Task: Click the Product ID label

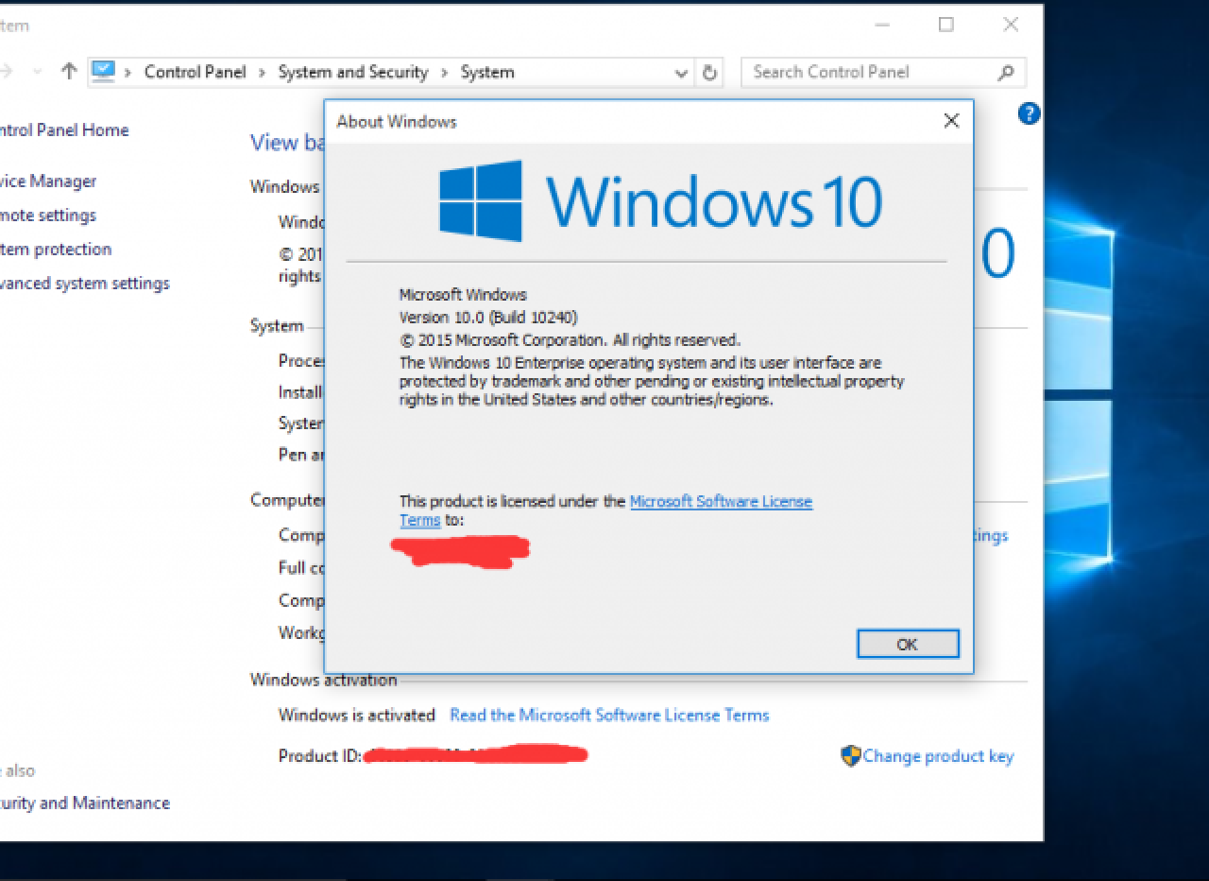Action: pos(320,756)
